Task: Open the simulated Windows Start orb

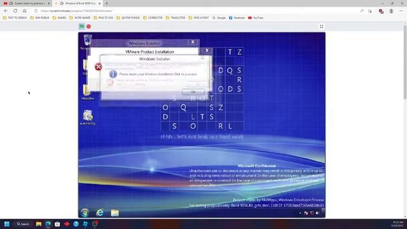Action: click(x=85, y=212)
